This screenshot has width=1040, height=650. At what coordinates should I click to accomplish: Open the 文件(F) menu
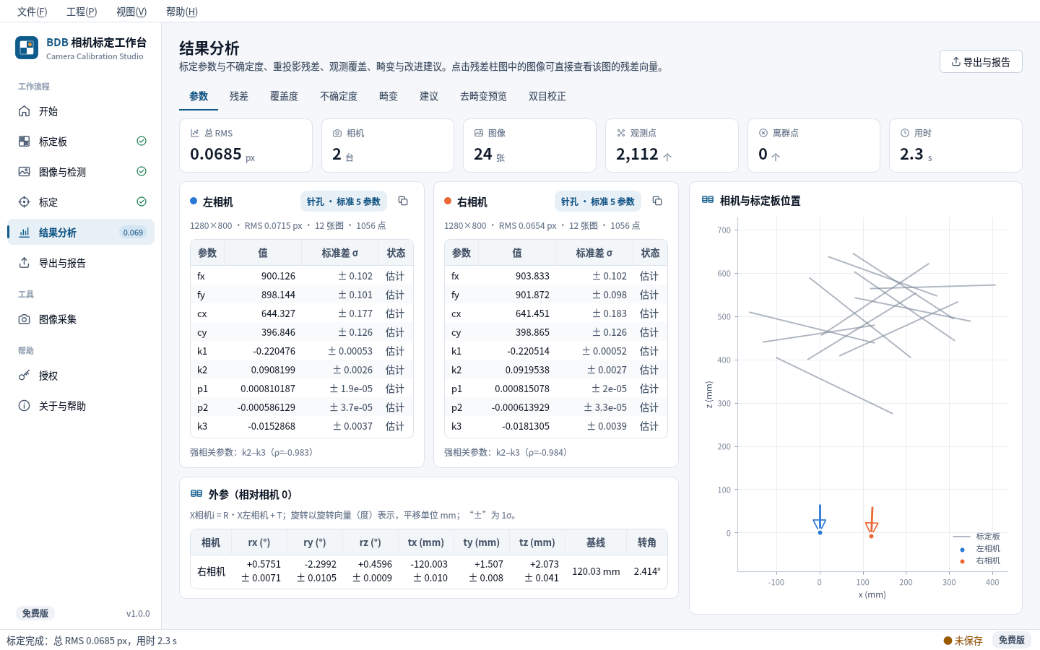coord(32,12)
